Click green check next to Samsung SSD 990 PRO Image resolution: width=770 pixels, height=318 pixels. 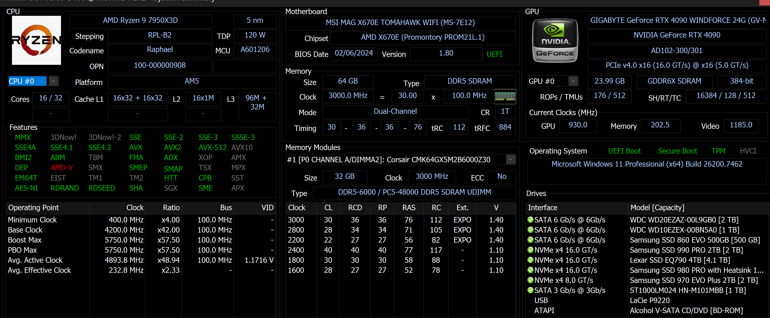click(530, 250)
